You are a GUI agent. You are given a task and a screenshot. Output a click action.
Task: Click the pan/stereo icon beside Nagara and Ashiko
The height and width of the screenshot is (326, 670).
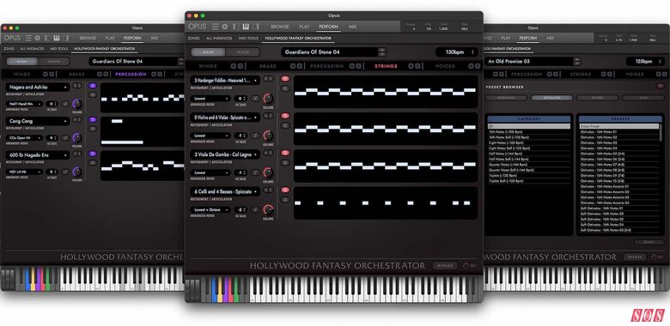(x=77, y=86)
